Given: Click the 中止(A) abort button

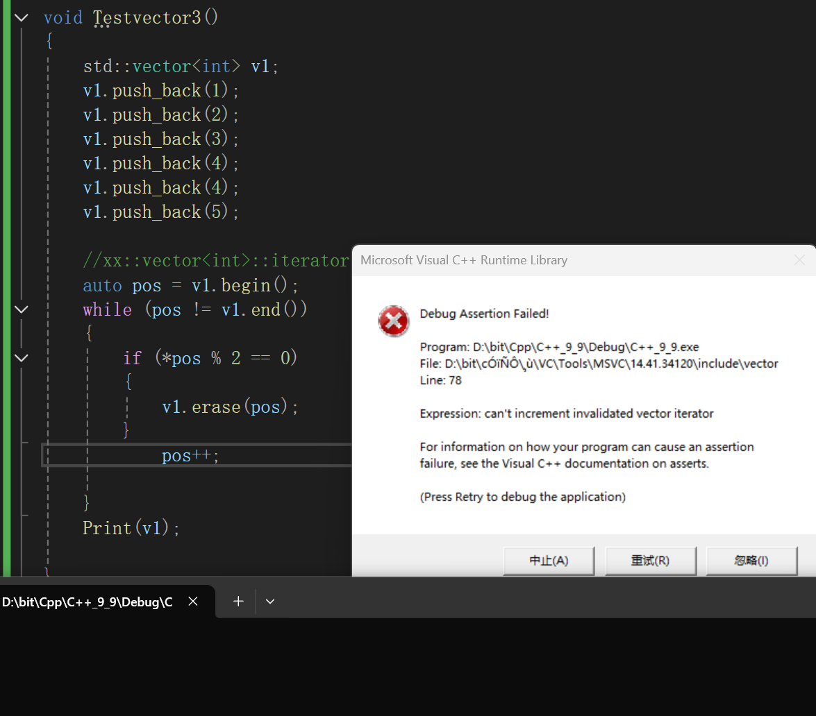Looking at the screenshot, I should coord(549,561).
